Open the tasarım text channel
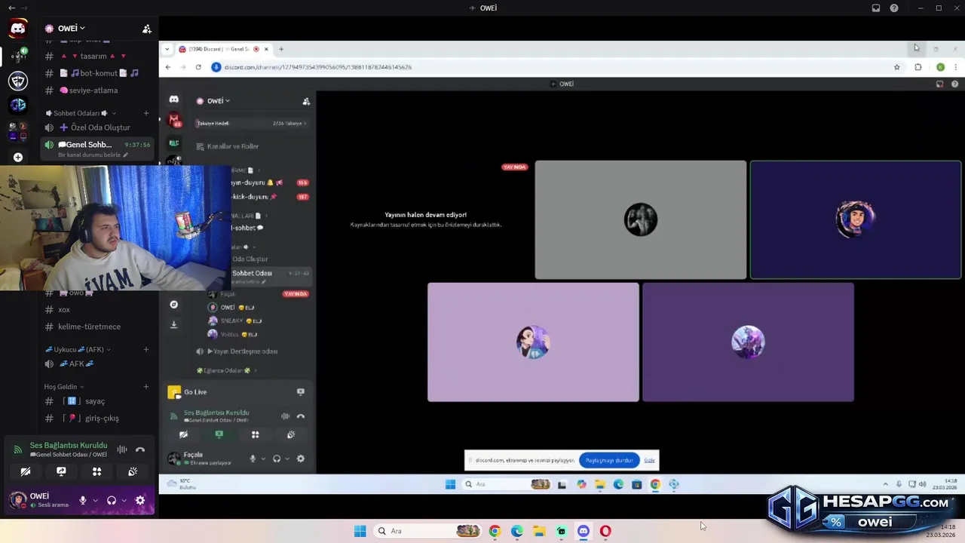This screenshot has width=965, height=543. (x=93, y=57)
